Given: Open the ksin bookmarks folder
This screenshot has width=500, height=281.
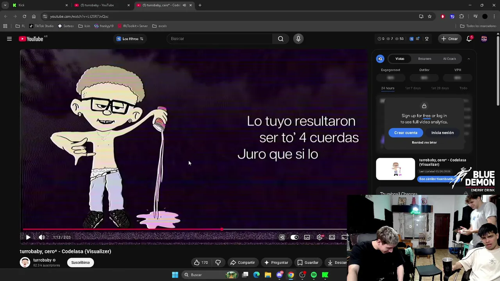Looking at the screenshot, I should tap(84, 26).
